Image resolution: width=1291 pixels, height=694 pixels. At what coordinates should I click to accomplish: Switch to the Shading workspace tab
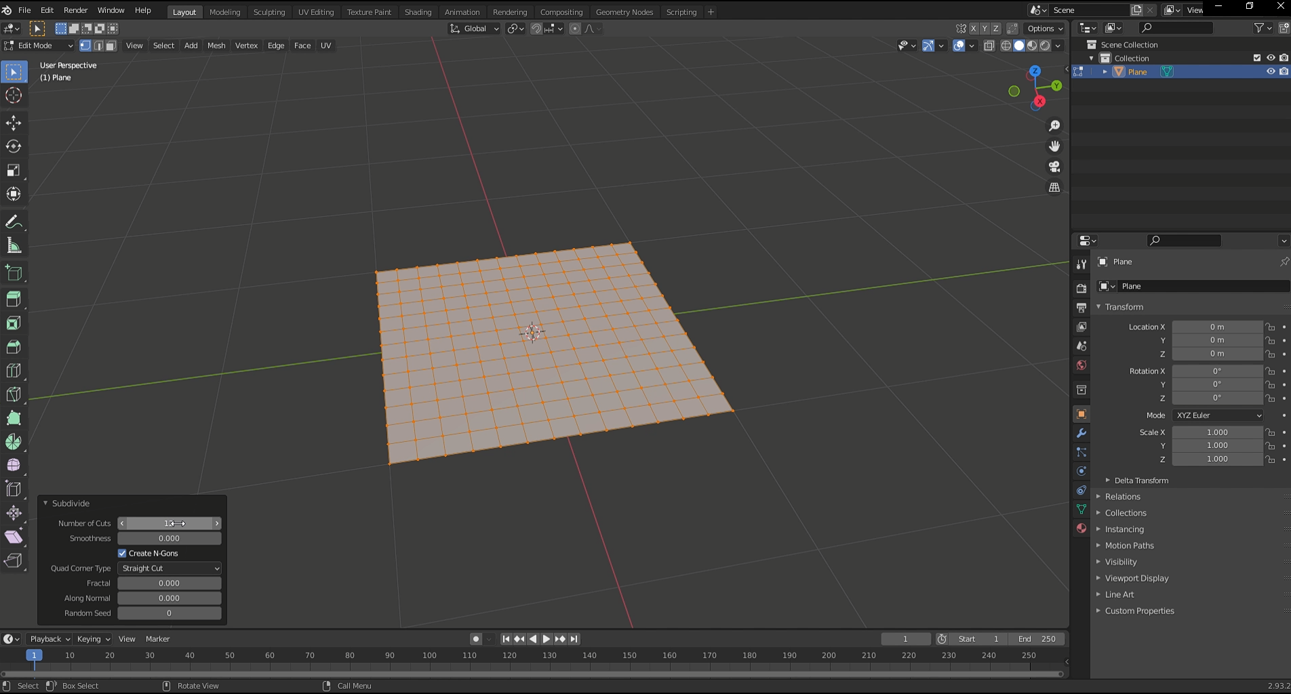[x=418, y=12]
